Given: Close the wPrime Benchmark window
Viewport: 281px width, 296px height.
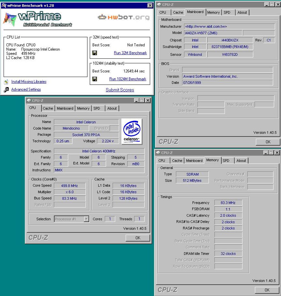Looking at the screenshot, I should point(150,6).
